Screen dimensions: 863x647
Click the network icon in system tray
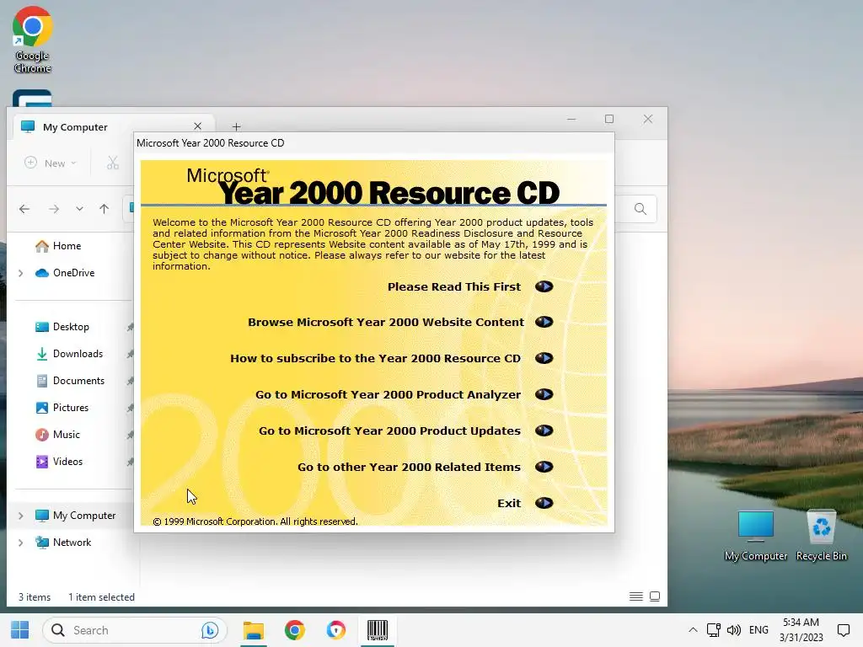coord(713,630)
